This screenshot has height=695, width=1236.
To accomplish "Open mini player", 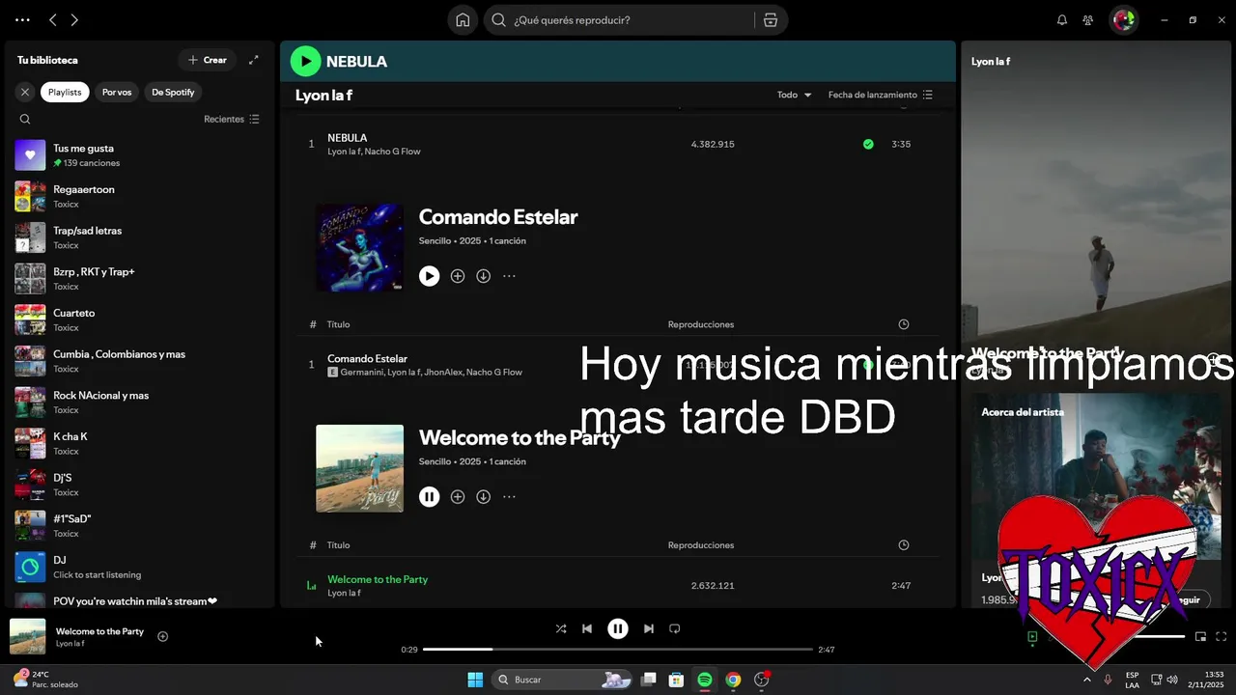I will tap(1201, 637).
